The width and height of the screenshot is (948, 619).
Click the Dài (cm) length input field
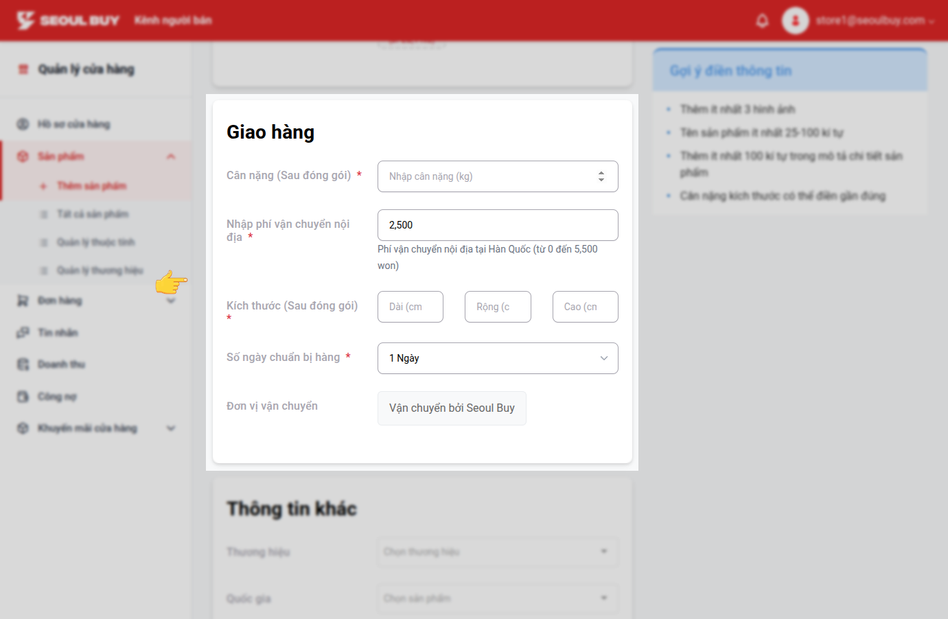click(x=410, y=307)
